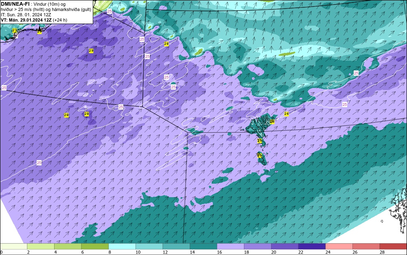
Task: Click the 26–28 m/s salmon legend swatch
Action: point(366,246)
